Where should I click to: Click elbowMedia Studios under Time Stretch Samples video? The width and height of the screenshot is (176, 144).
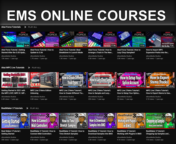pyautogui.click(x=67, y=137)
